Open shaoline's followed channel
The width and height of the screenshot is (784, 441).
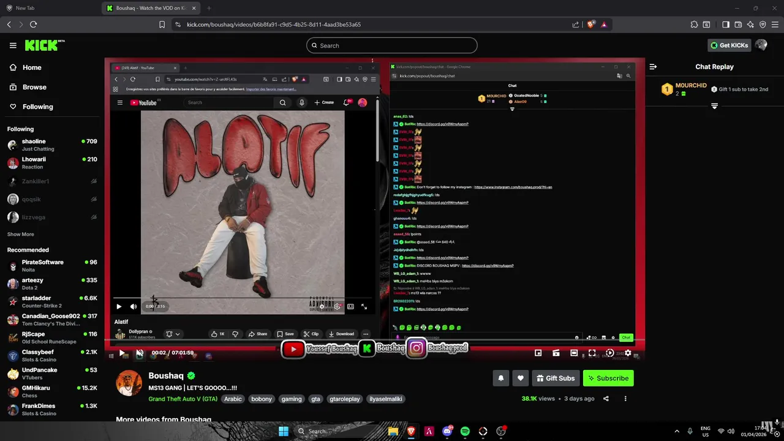[x=52, y=145]
